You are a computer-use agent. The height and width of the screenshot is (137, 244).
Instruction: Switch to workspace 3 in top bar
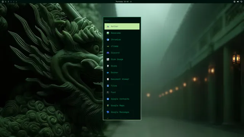(x=11, y=2)
